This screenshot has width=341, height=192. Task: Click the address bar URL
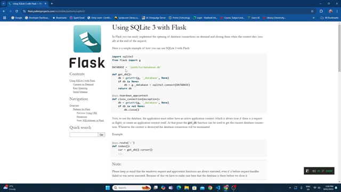click(56, 11)
